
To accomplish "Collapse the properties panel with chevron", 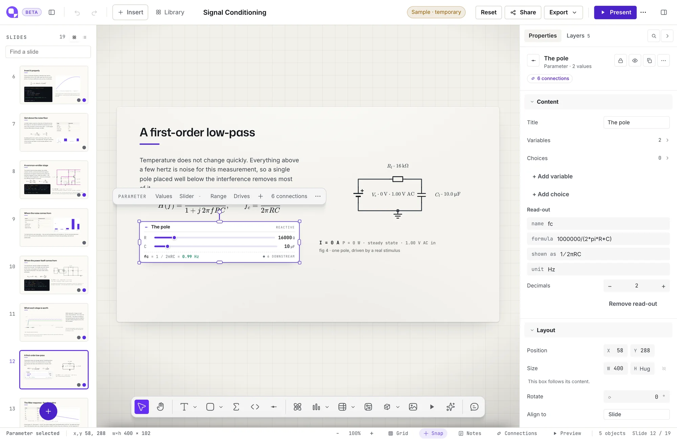I will [x=667, y=36].
